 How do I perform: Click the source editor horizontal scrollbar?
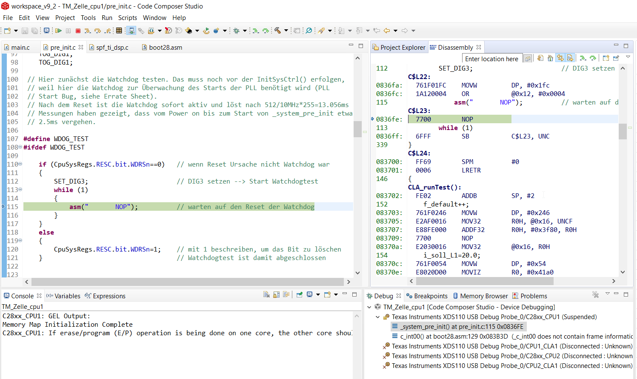tap(187, 282)
